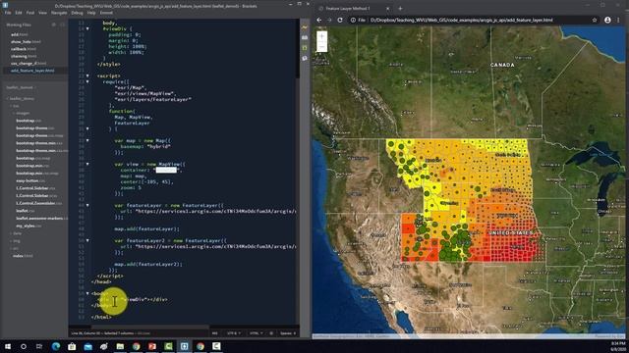
Task: Open Mail app from taskbar
Action: [x=87, y=346]
